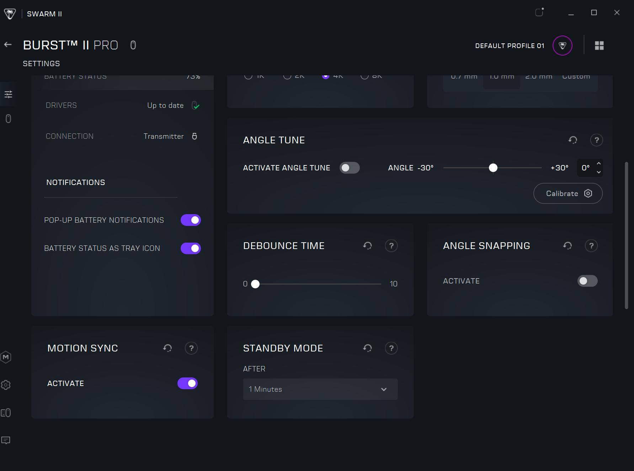Open help for Angle Snapping
The height and width of the screenshot is (471, 634).
coord(591,246)
